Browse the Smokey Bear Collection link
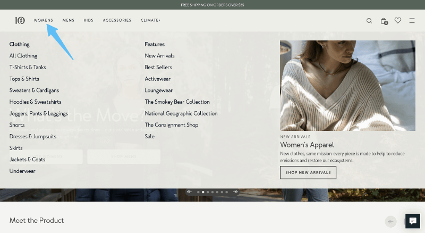 pyautogui.click(x=177, y=102)
